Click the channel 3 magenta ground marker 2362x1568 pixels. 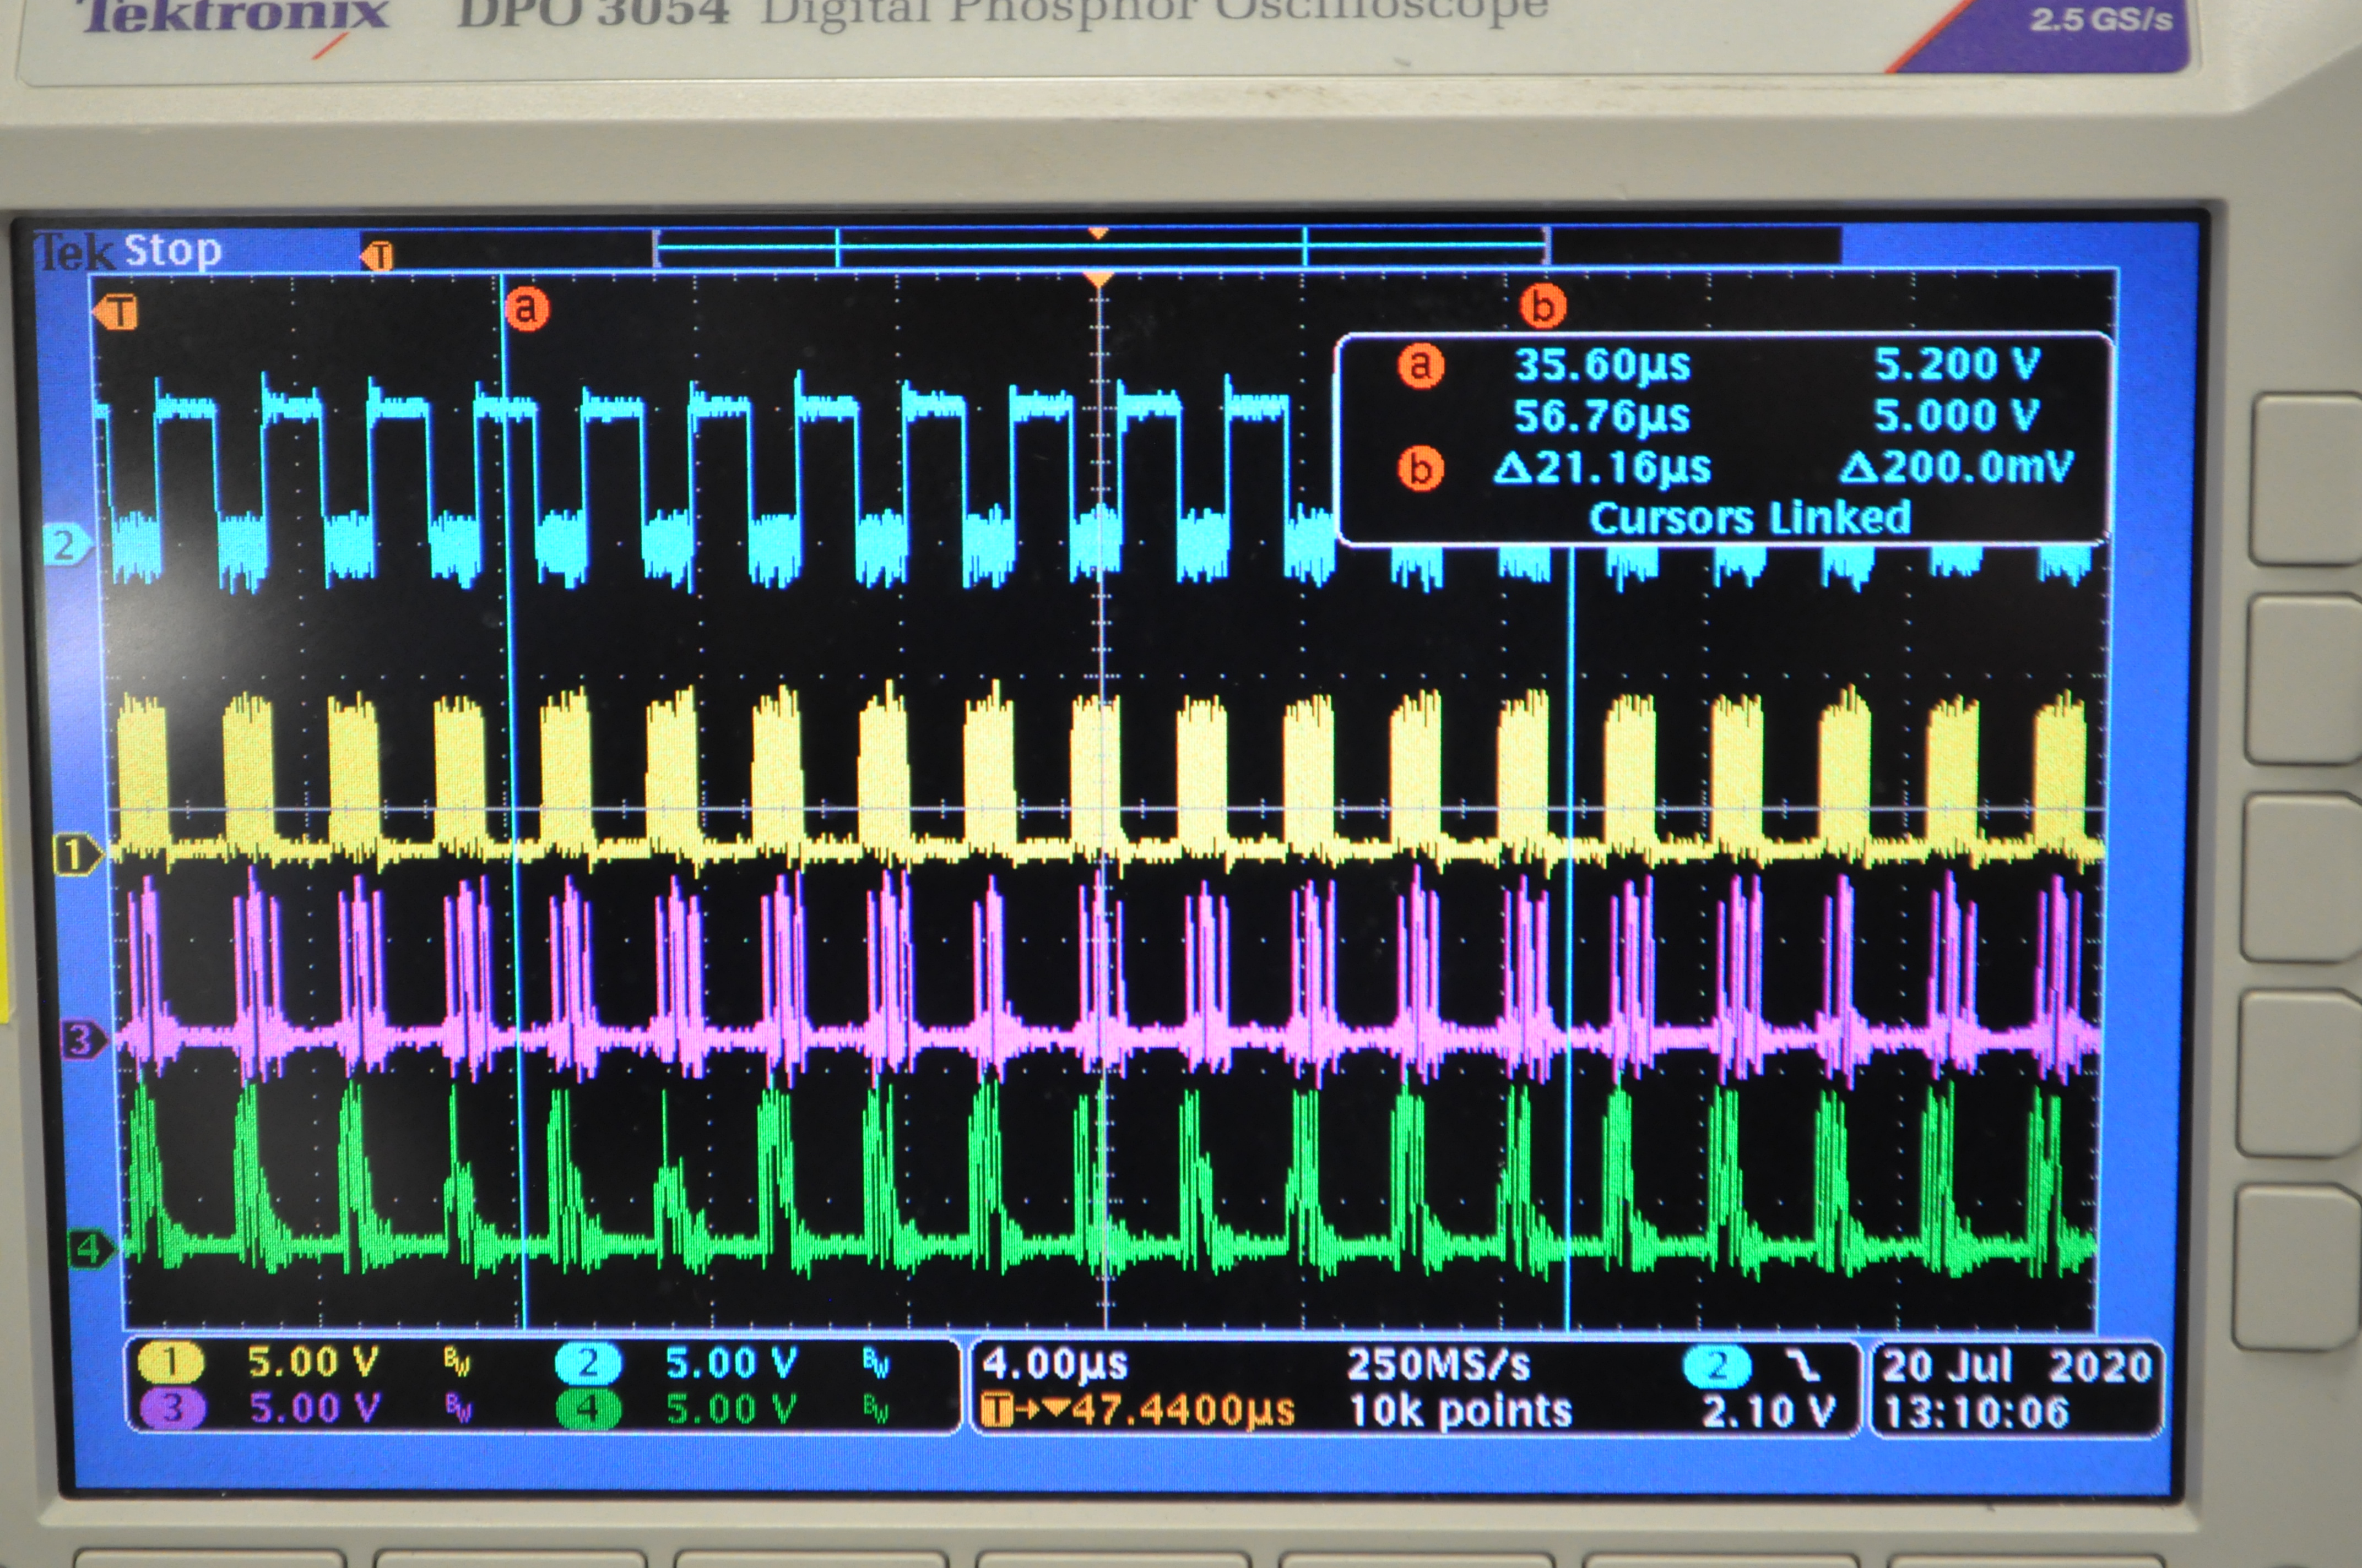[82, 1040]
